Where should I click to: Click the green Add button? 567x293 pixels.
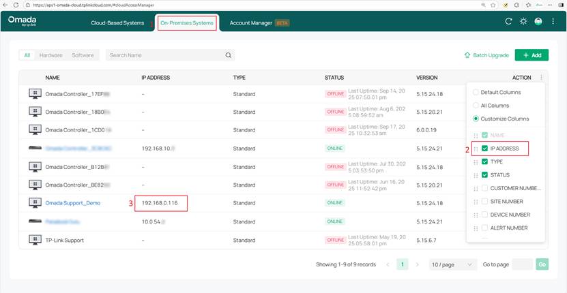(532, 55)
